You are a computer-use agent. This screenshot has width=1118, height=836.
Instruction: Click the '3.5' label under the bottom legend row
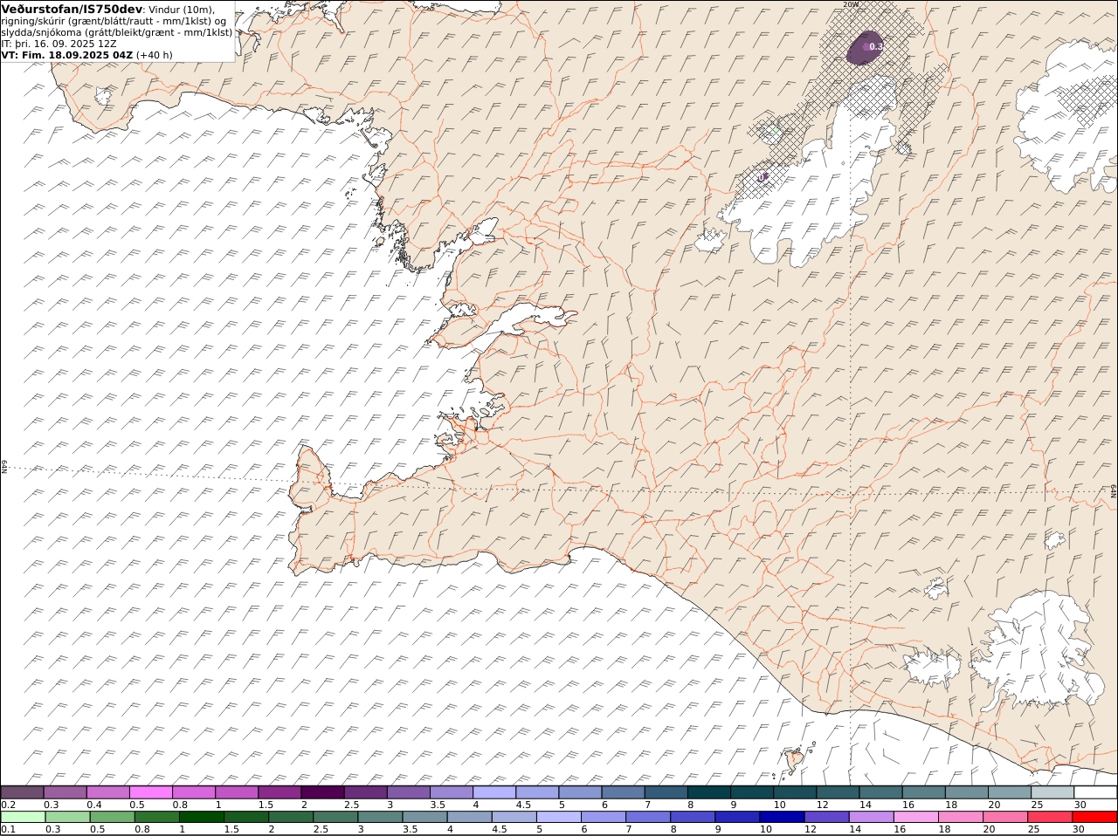click(x=410, y=829)
